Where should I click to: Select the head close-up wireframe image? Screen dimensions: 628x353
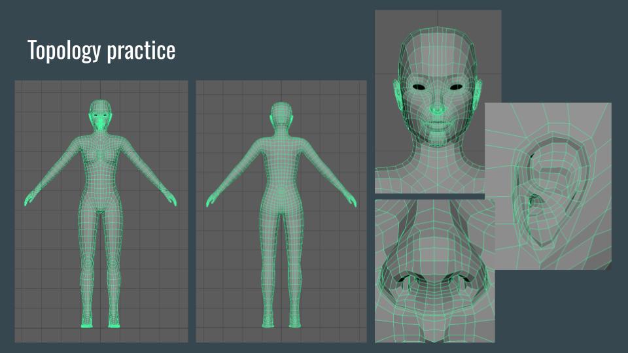438,102
